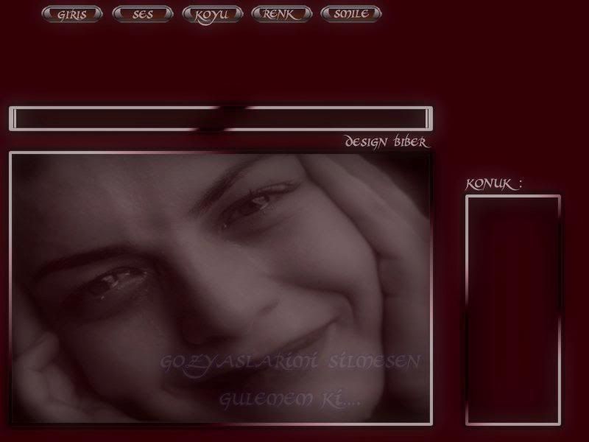Click the bottom border of KONUK box

click(513, 424)
